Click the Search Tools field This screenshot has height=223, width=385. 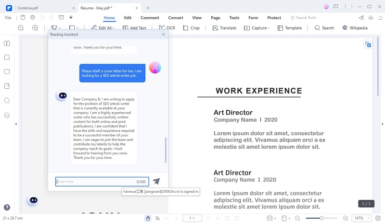tap(303, 18)
